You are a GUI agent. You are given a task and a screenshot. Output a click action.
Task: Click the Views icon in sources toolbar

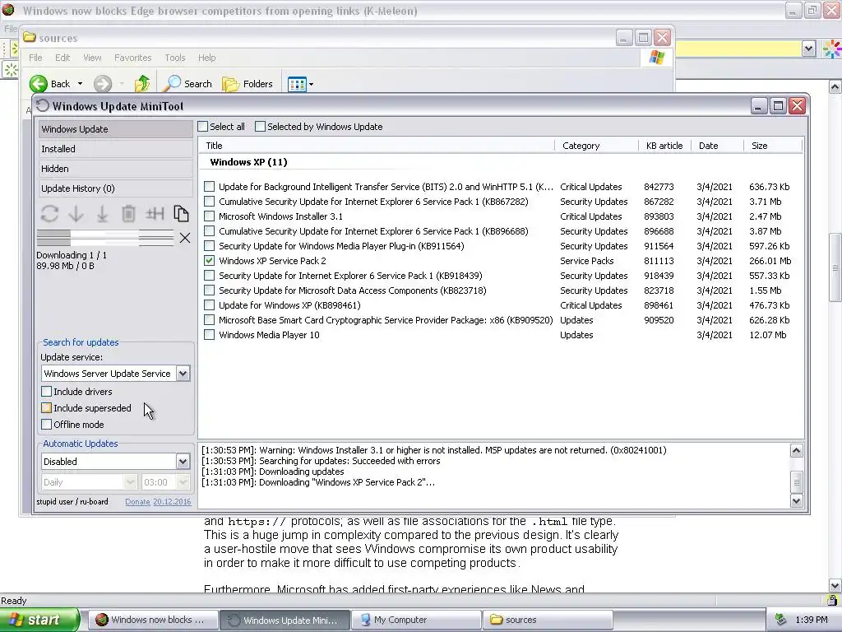click(x=296, y=84)
